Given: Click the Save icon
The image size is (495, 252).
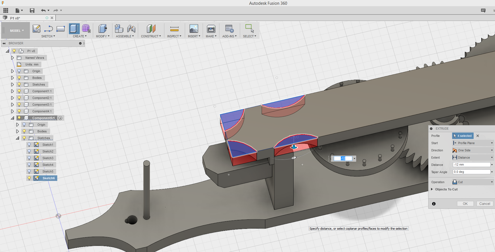Looking at the screenshot, I should (32, 11).
